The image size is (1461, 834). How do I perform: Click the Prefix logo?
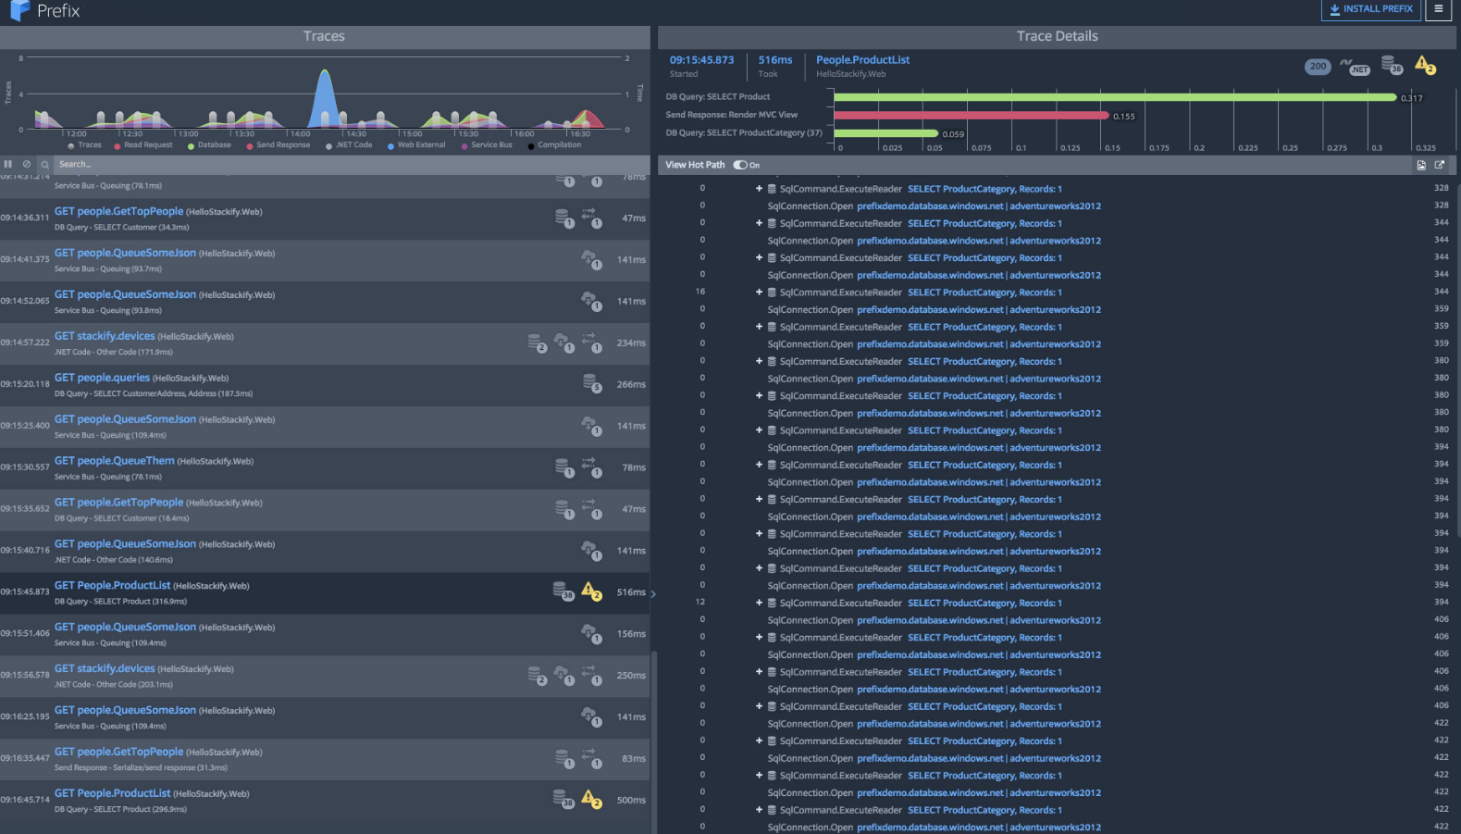[x=44, y=10]
